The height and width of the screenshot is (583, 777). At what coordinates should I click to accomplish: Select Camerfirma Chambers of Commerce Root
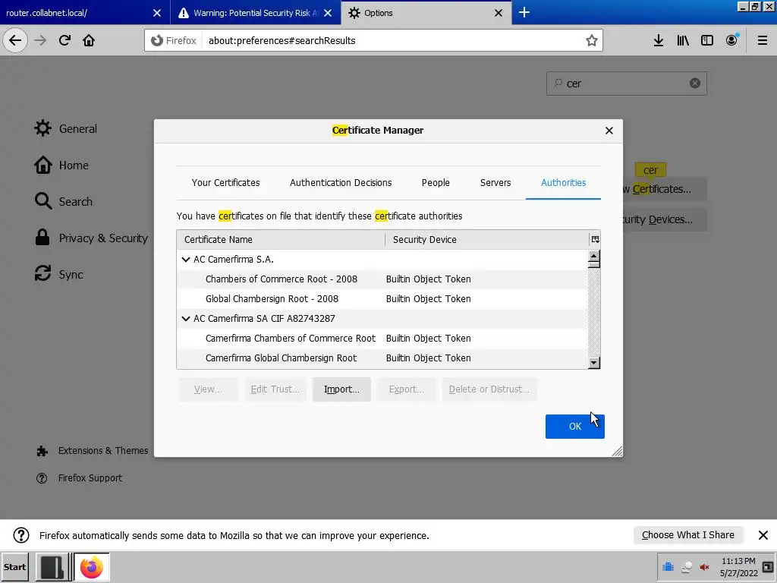(382, 338)
